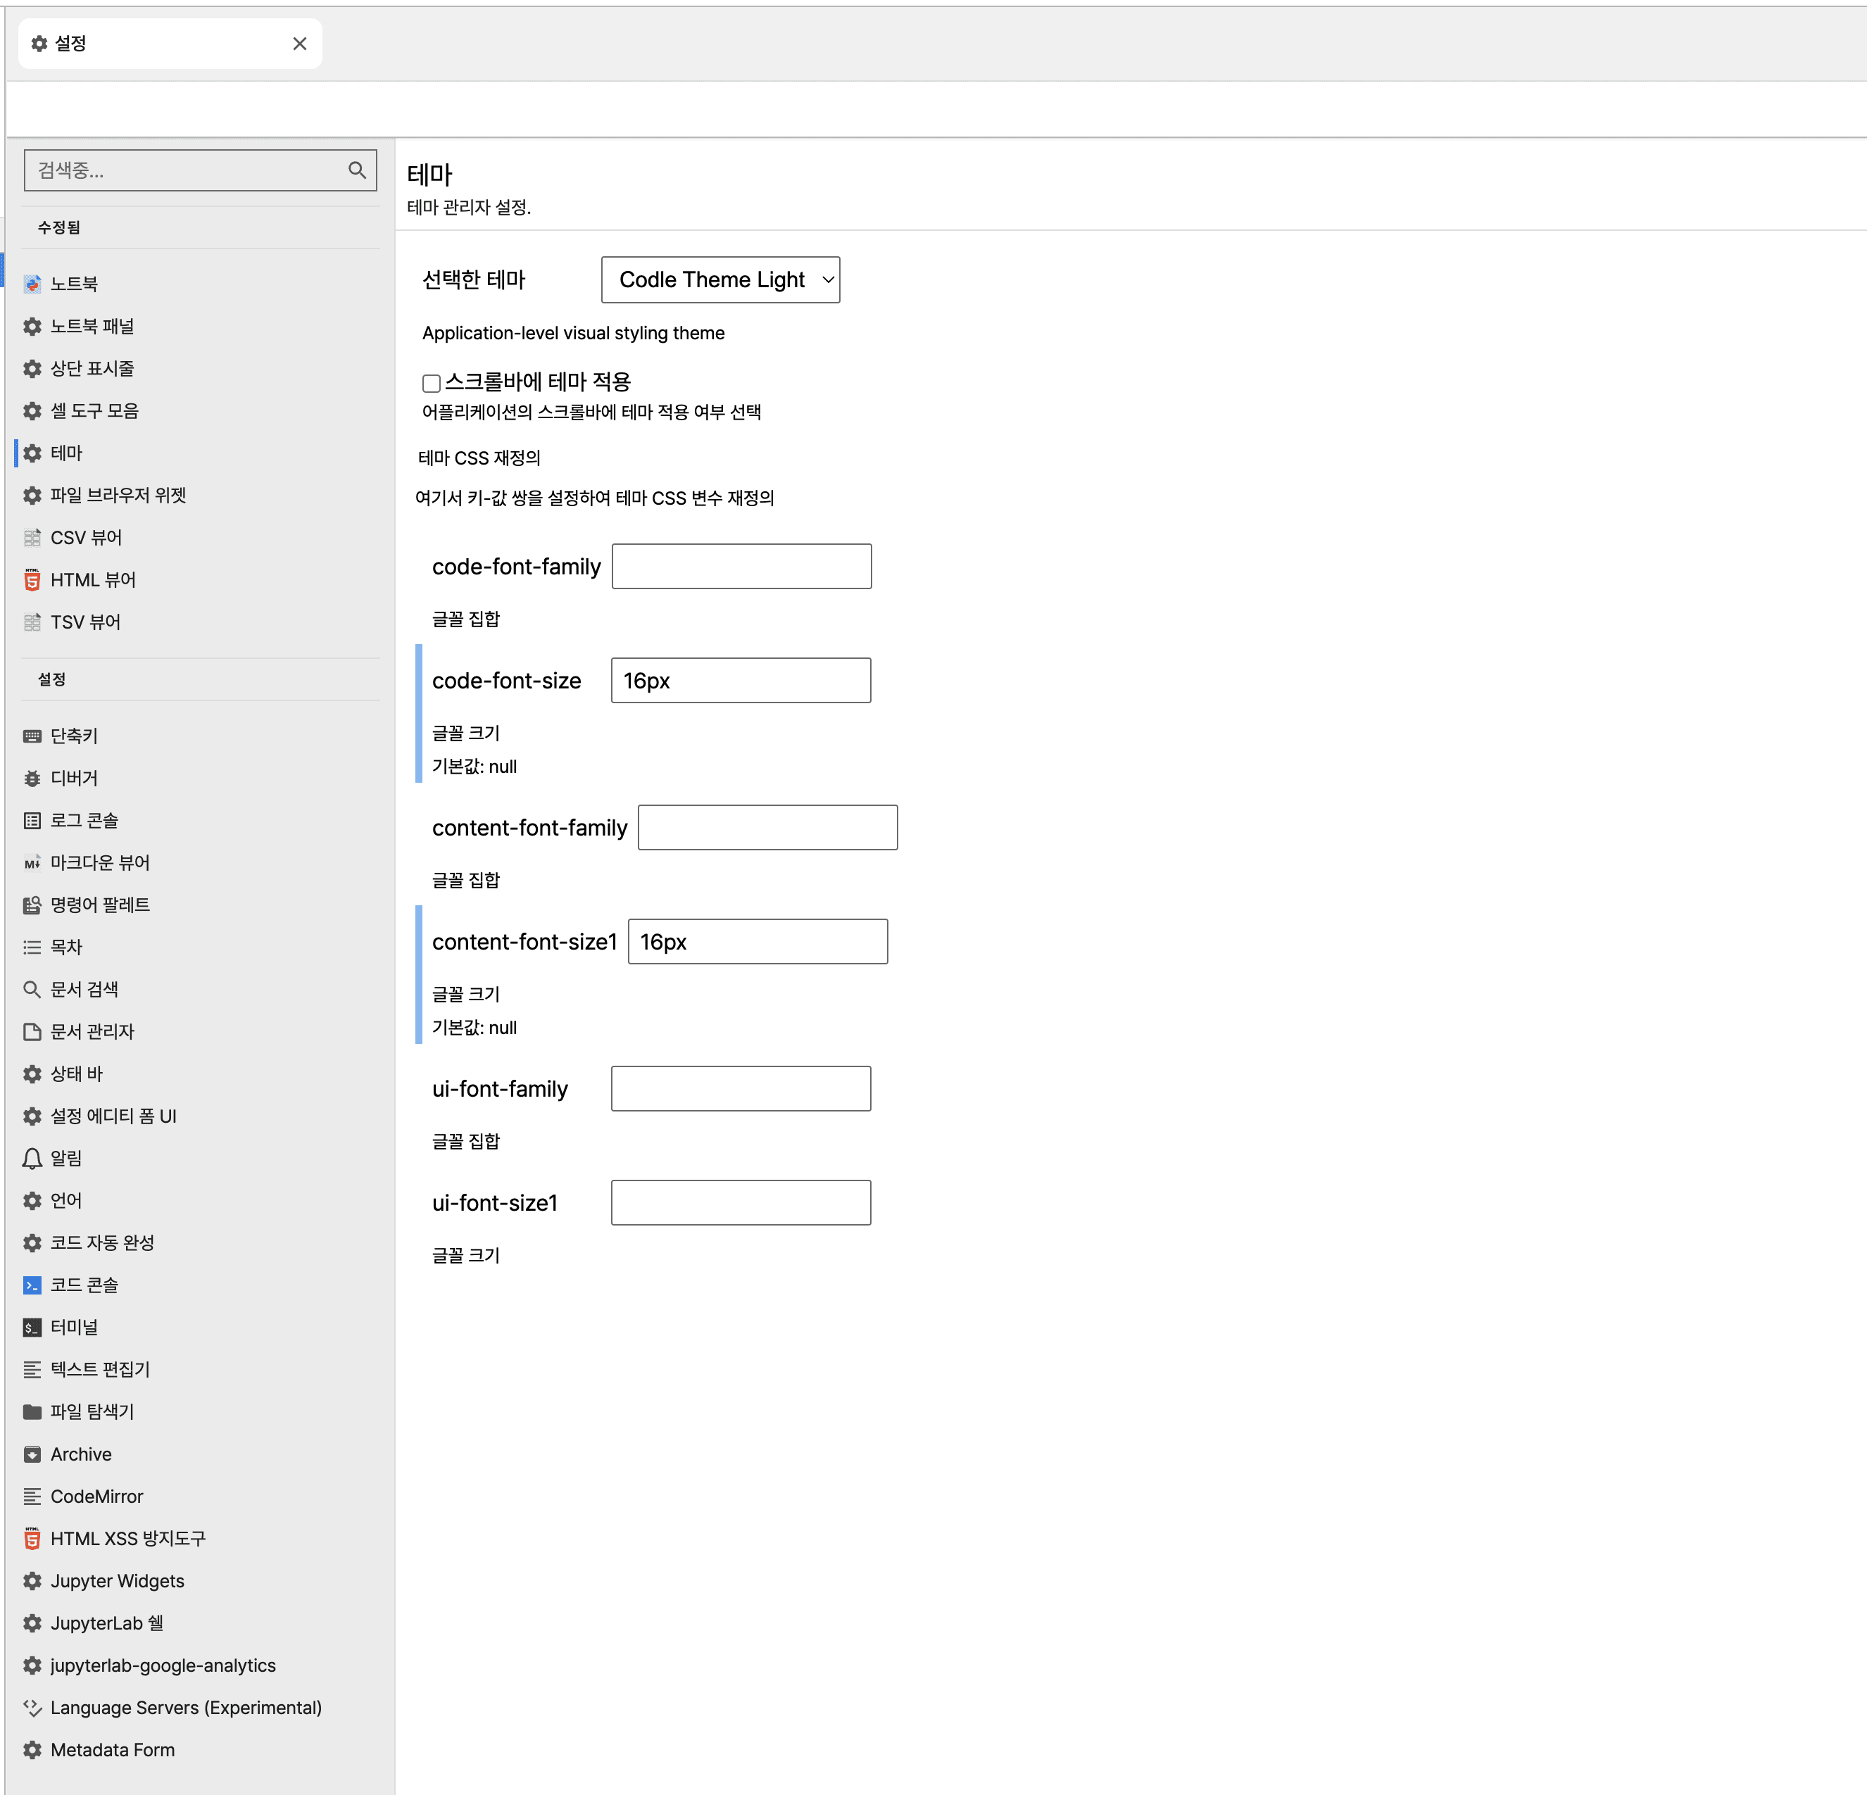Select the CSV 뷰어 spreadsheet icon
Screen dimensions: 1867x1795
32,538
